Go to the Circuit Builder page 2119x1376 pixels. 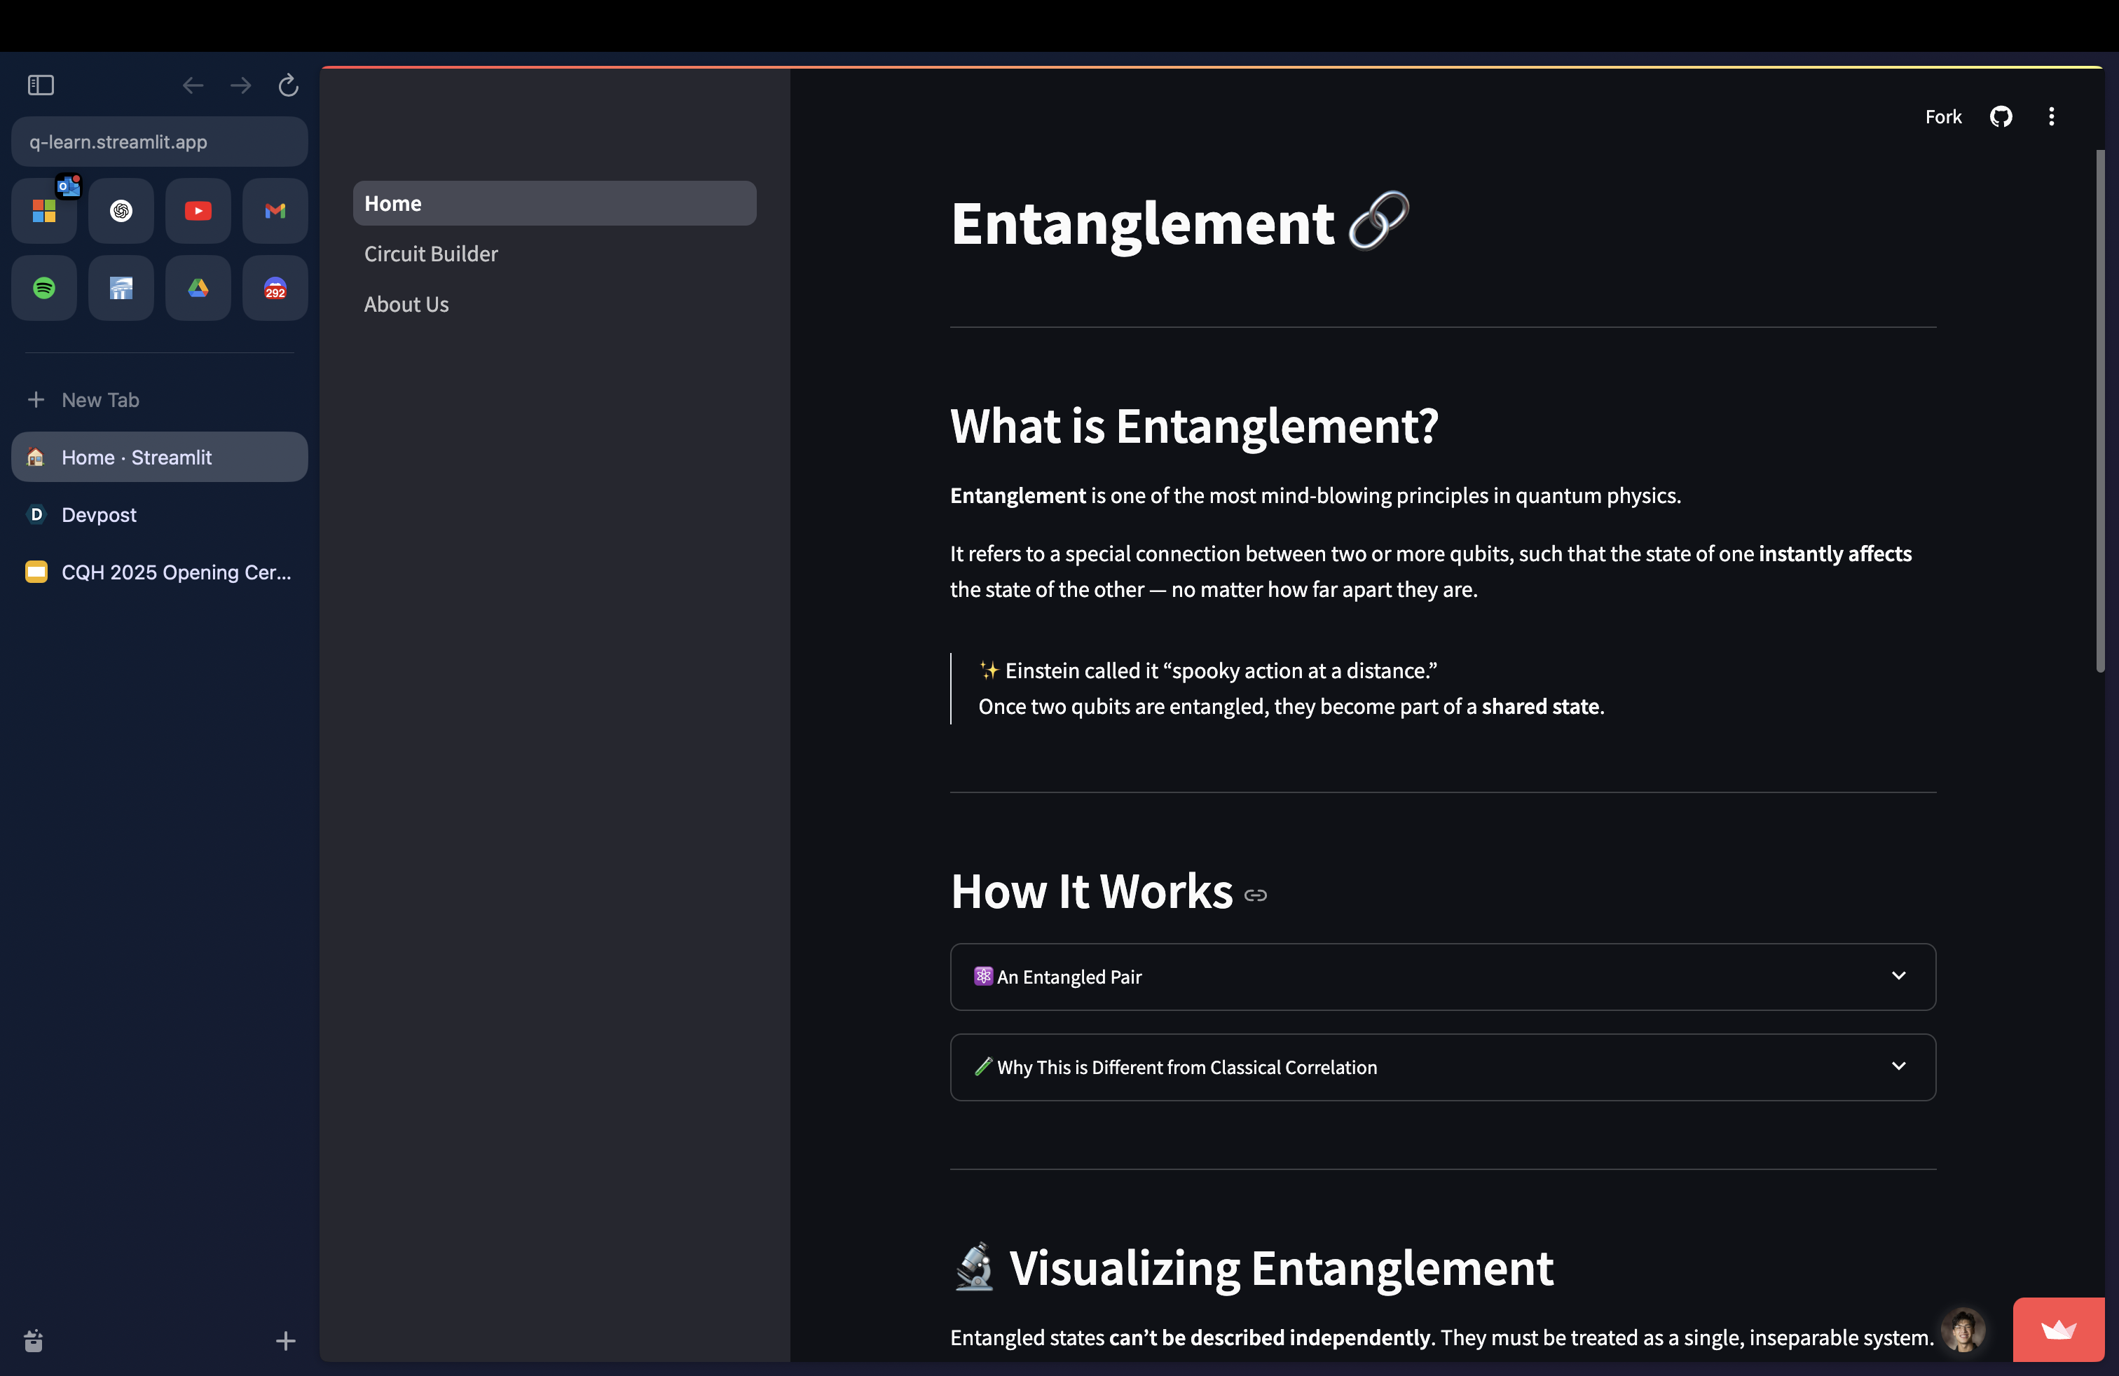431,254
